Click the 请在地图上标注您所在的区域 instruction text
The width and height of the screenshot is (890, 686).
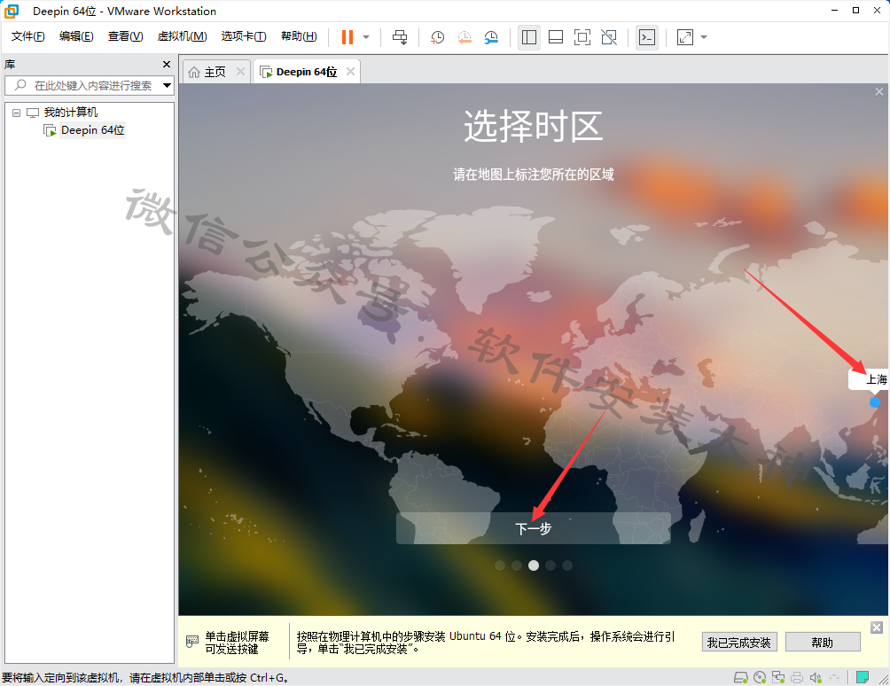click(x=533, y=175)
